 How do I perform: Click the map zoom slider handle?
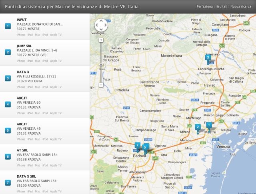point(101,65)
